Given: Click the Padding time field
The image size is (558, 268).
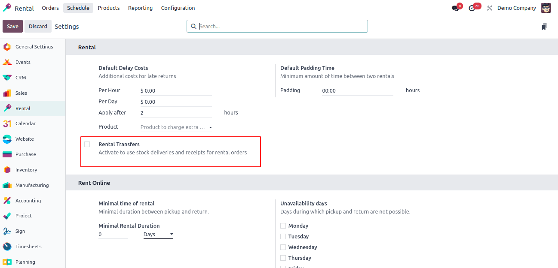Looking at the screenshot, I should (x=358, y=91).
